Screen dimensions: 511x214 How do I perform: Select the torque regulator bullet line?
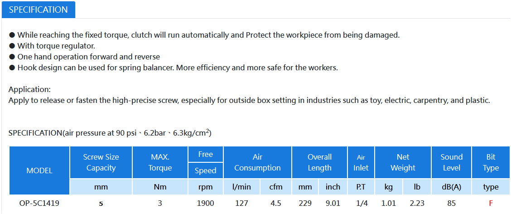(52, 46)
